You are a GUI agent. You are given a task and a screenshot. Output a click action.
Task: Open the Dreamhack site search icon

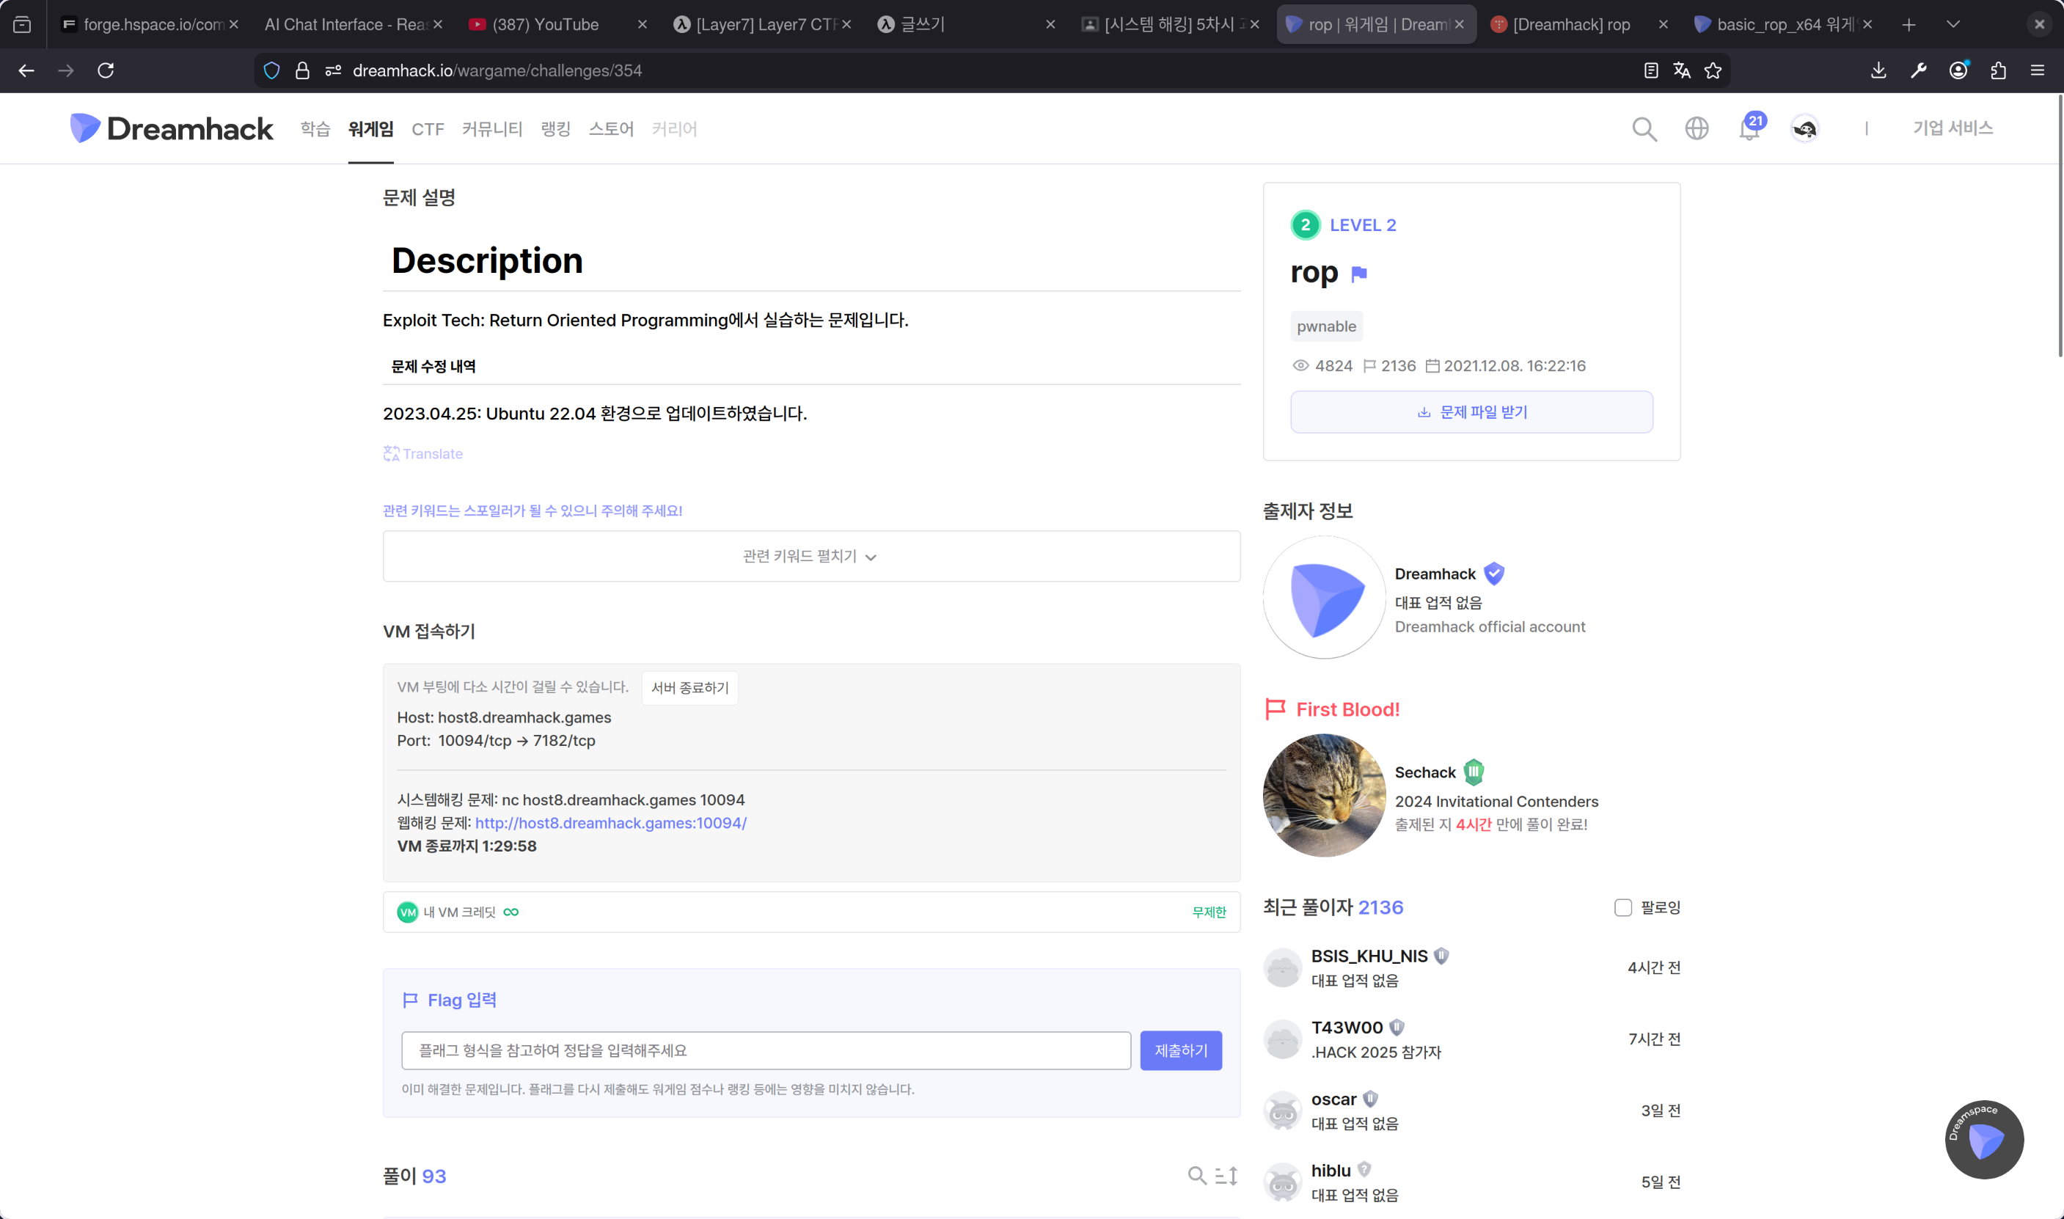click(1644, 129)
